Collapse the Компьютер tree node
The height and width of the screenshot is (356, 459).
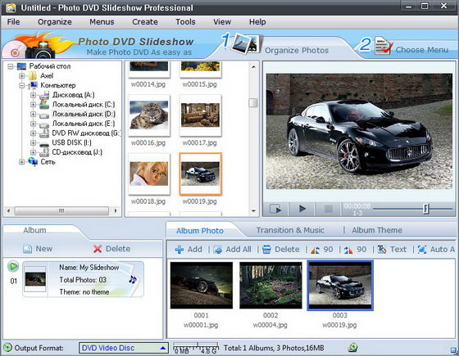coord(21,86)
